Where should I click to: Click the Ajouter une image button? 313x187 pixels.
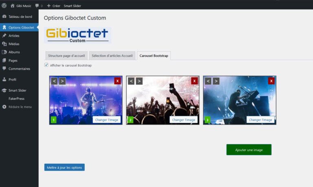(249, 150)
